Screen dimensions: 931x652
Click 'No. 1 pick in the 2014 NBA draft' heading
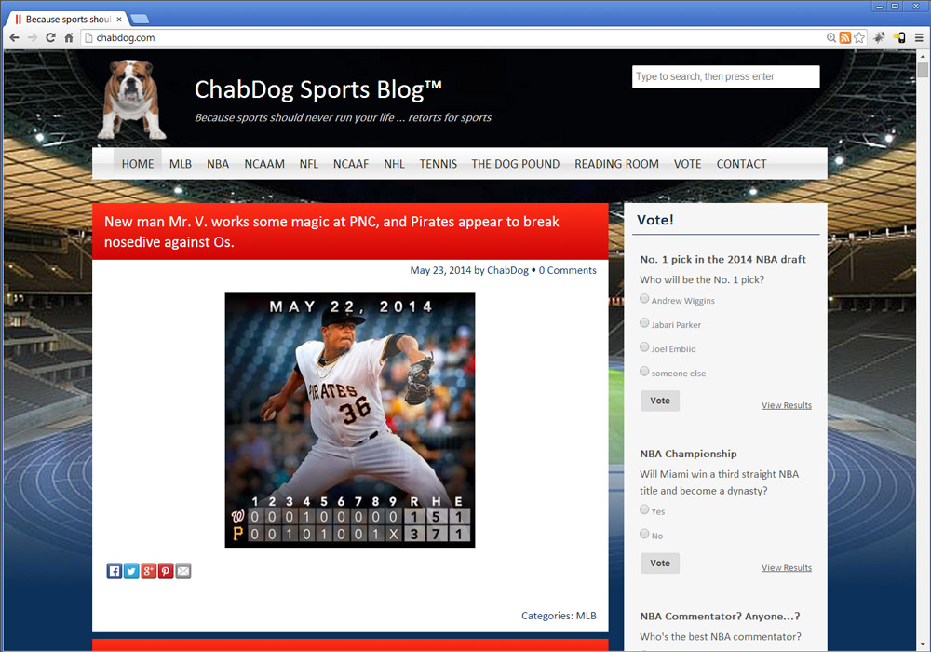722,260
